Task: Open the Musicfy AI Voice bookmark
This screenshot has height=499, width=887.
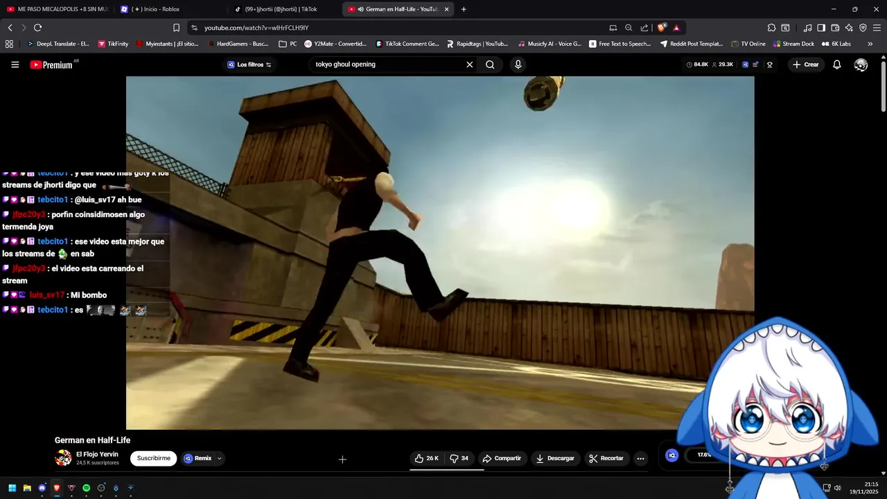Action: point(550,44)
